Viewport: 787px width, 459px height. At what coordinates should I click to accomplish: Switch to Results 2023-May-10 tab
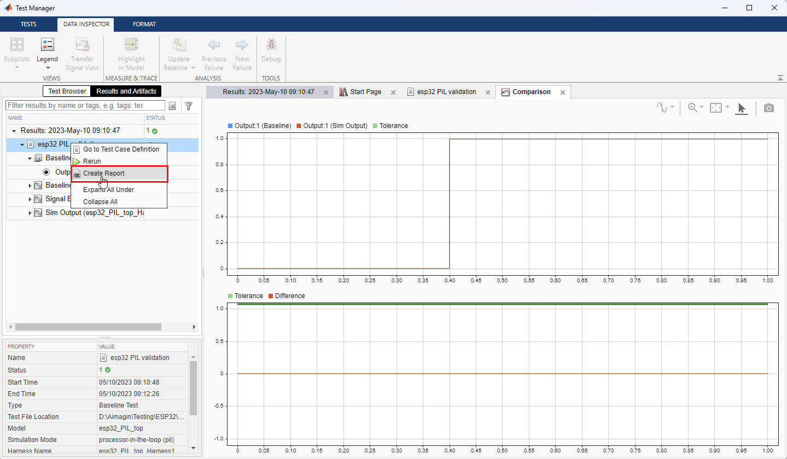pyautogui.click(x=269, y=92)
